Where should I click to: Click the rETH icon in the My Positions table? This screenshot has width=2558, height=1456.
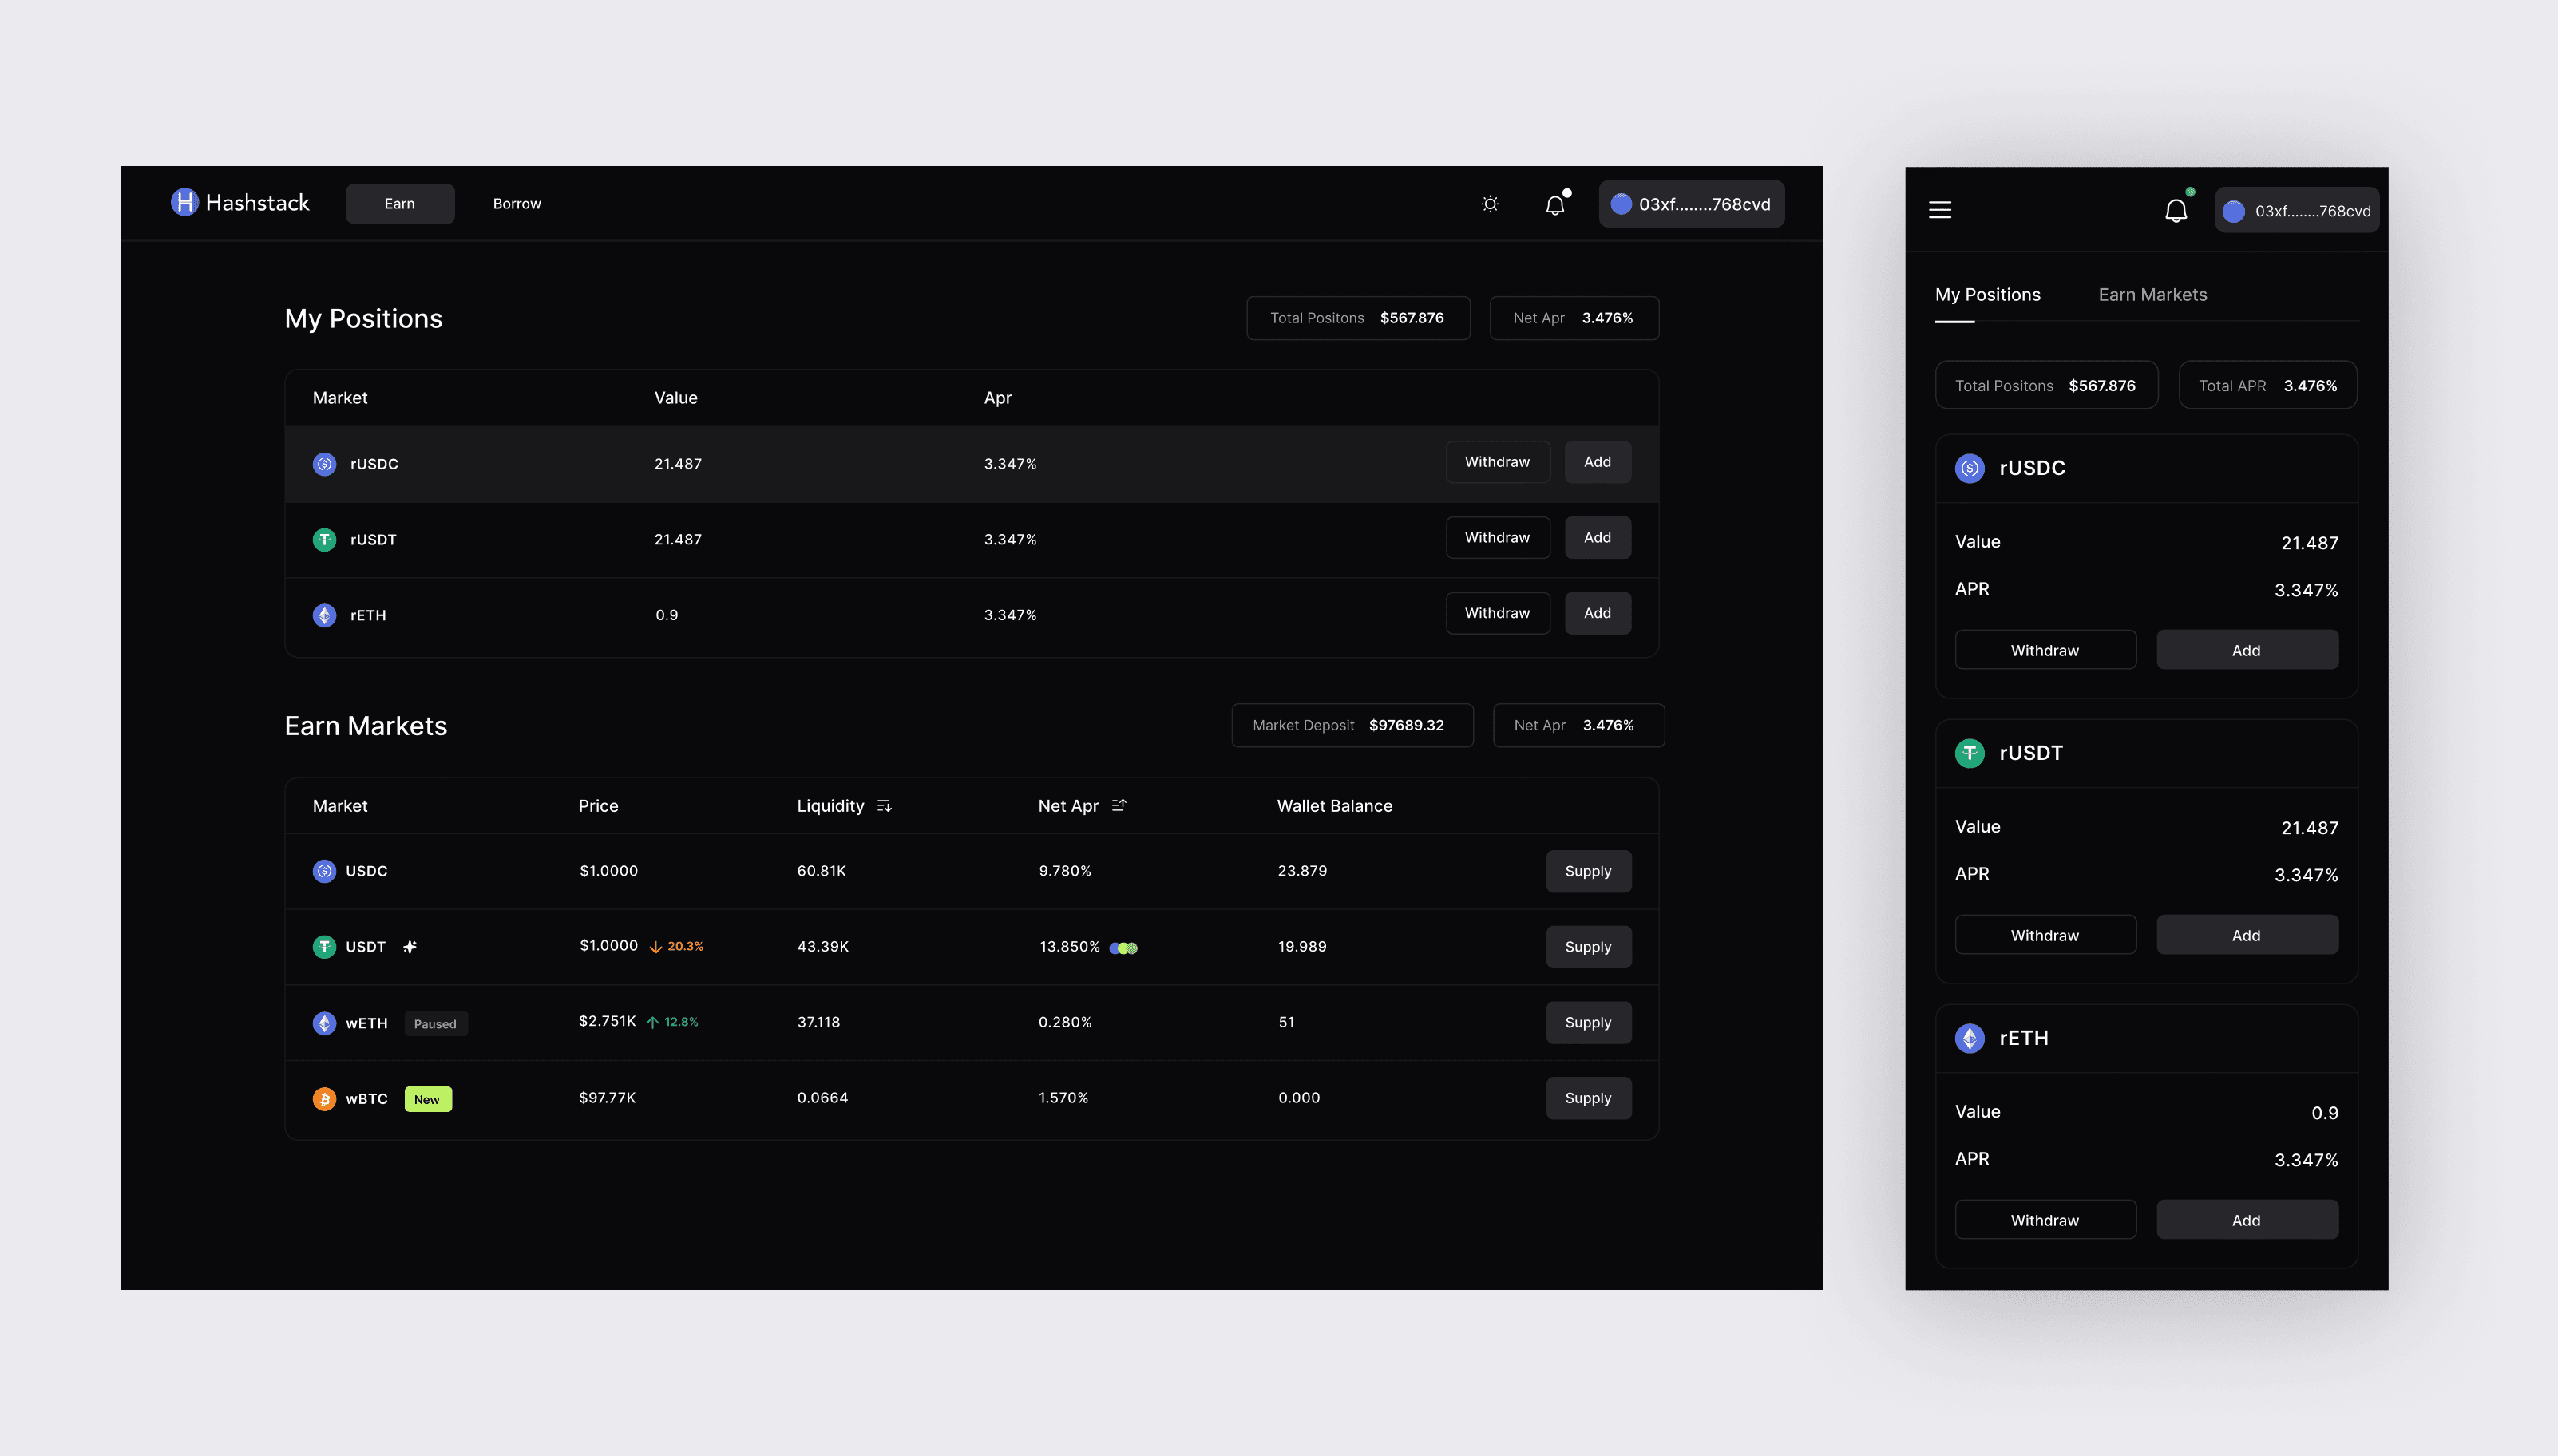point(324,615)
